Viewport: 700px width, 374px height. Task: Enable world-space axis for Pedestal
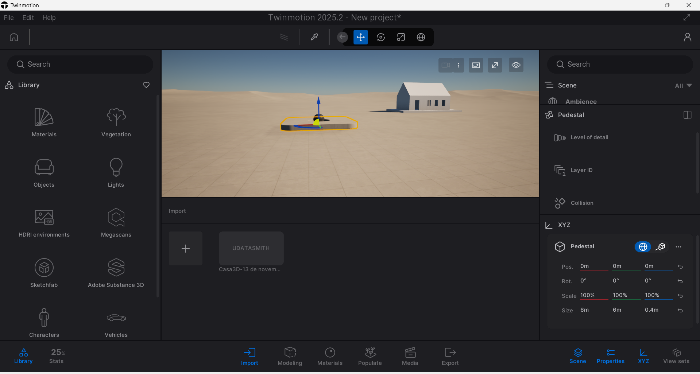click(x=643, y=247)
